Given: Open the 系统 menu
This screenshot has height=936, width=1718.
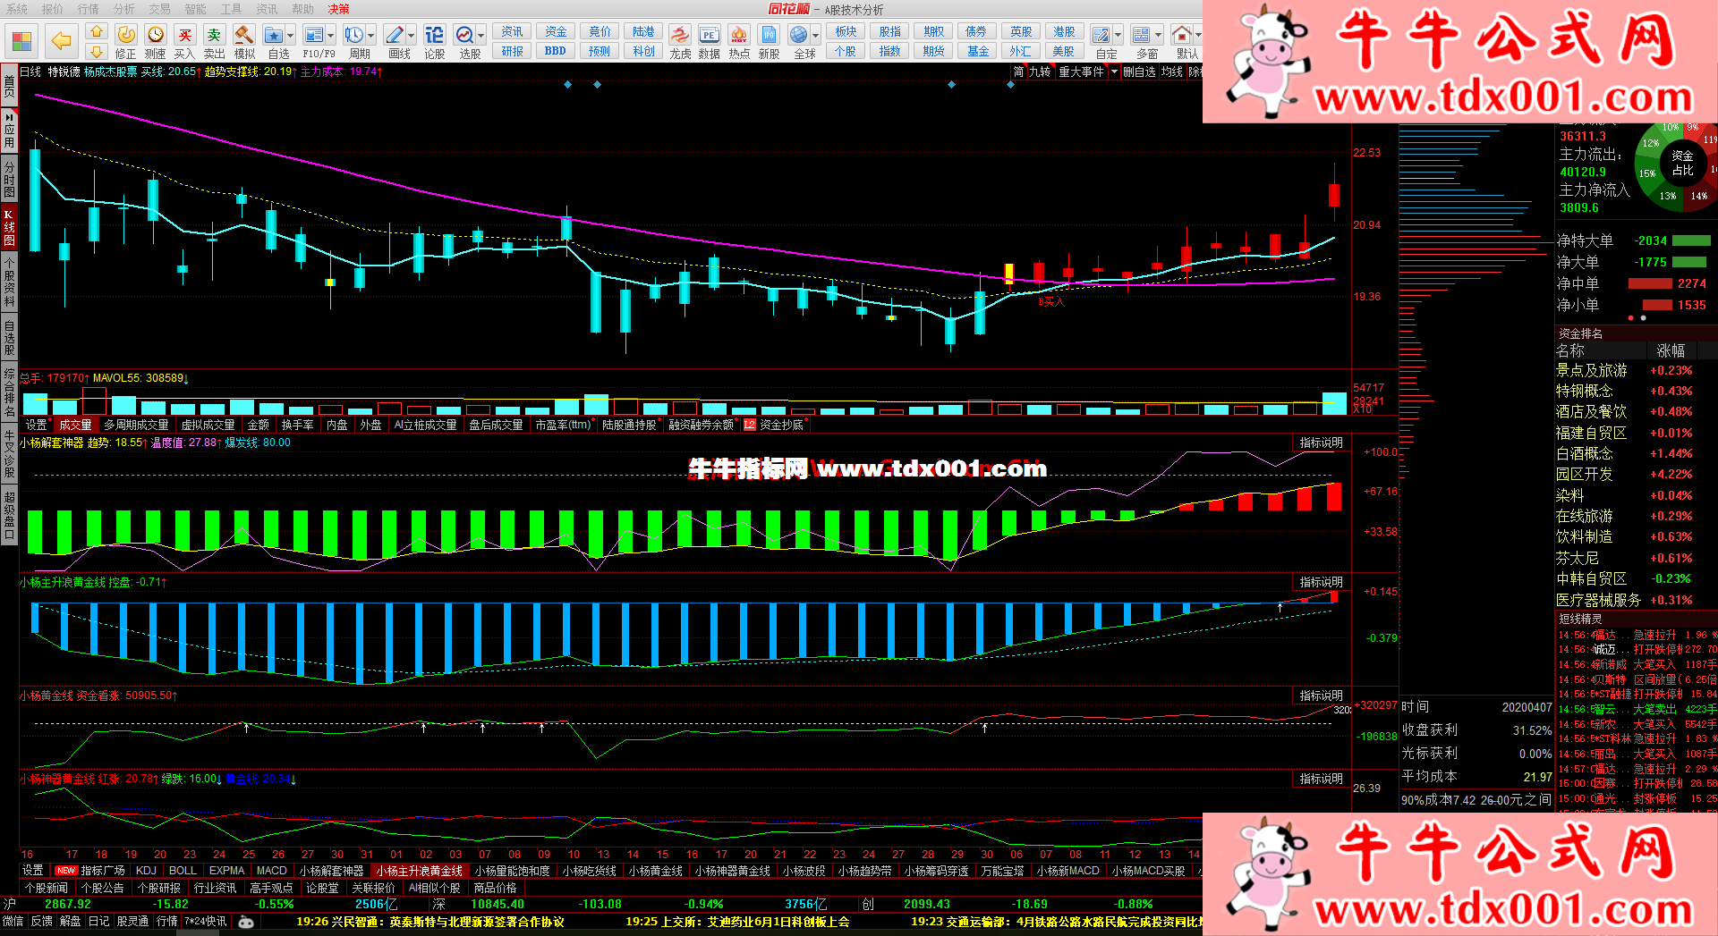Looking at the screenshot, I should (17, 9).
